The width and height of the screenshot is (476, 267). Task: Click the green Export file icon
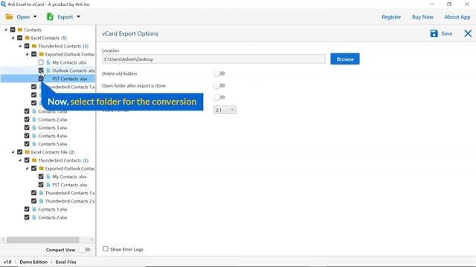[50, 16]
